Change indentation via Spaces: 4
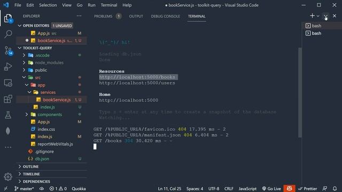The image size is (342, 192). (195, 189)
